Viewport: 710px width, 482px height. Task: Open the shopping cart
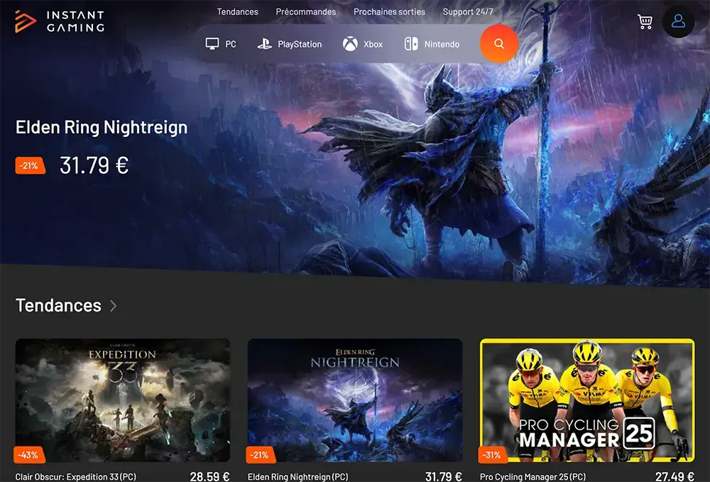pos(645,21)
